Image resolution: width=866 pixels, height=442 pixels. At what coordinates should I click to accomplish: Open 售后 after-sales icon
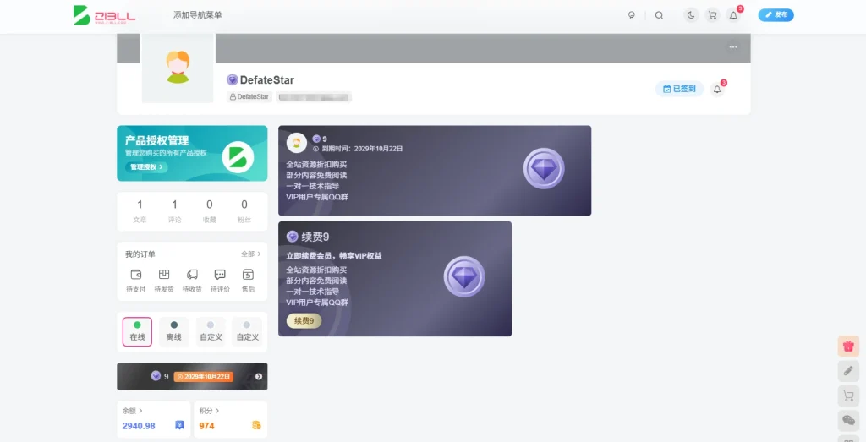click(248, 281)
